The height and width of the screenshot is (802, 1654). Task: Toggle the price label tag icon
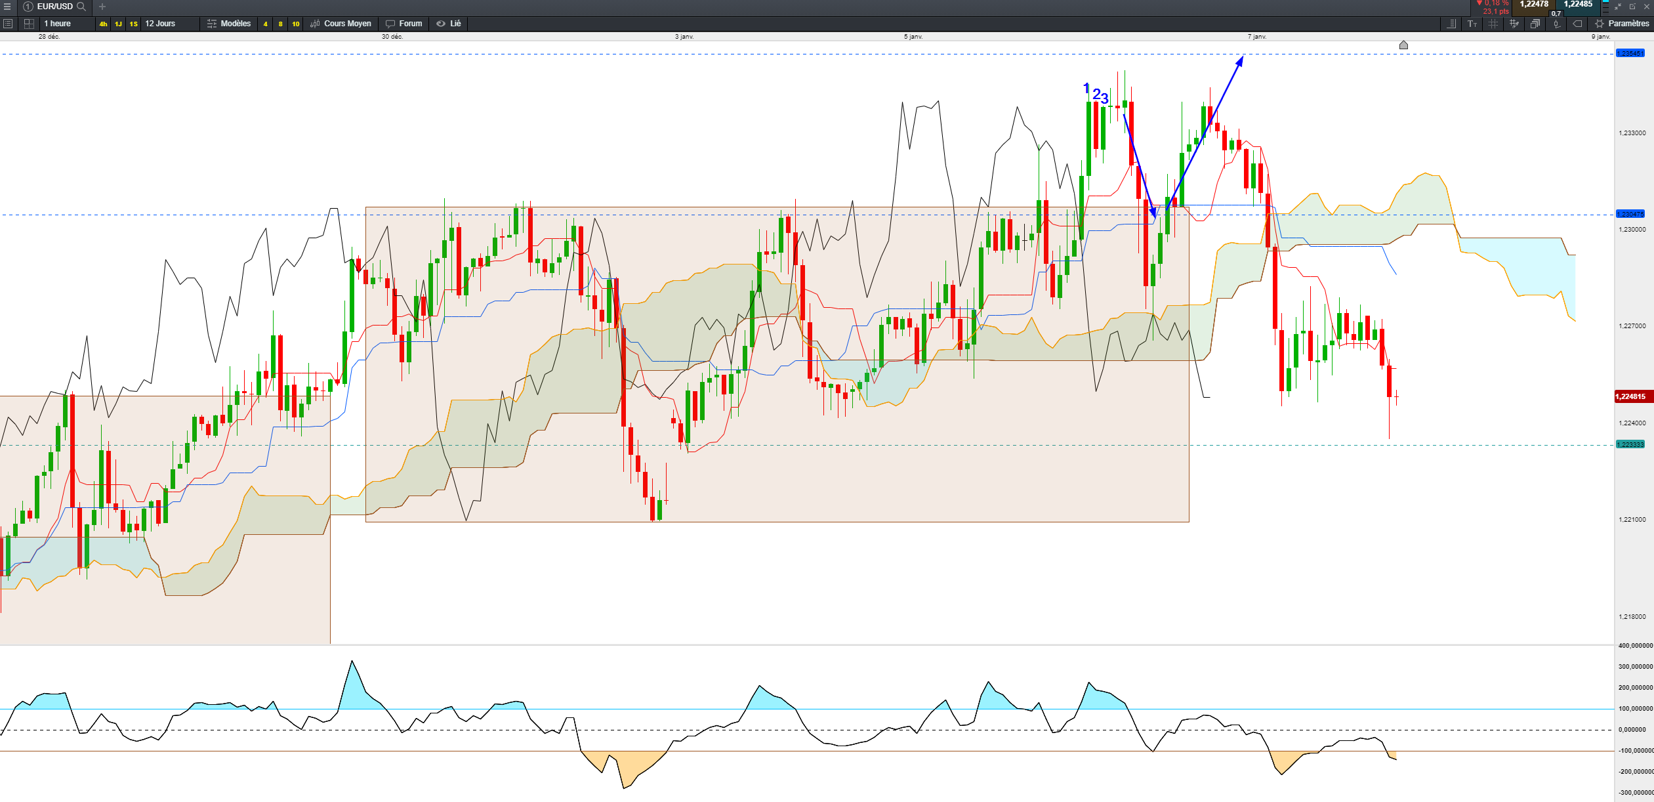(x=1577, y=24)
